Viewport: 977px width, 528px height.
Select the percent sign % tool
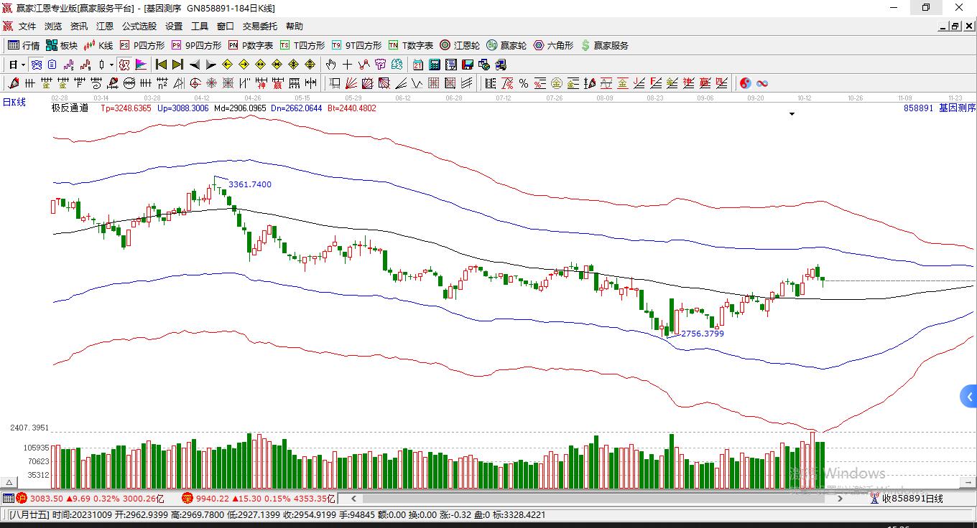click(x=524, y=83)
